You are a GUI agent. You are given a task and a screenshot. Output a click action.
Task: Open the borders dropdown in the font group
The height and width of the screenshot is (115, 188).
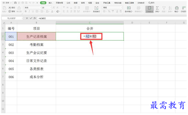[x=39, y=11]
